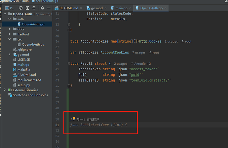Hide the project tool window
Viewport: 228px width, 148px height.
pos(49,8)
